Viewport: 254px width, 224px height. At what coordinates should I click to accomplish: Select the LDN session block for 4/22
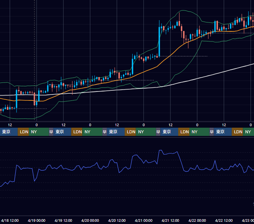[x=237, y=132]
